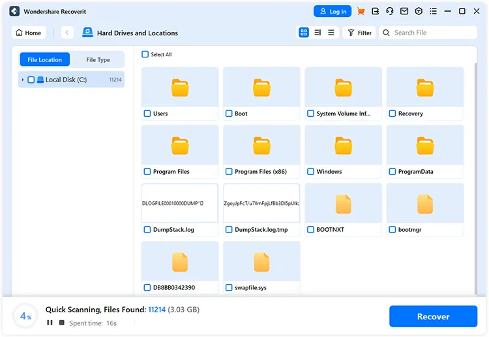Image resolution: width=489 pixels, height=337 pixels.
Task: Tick the swapfile.sys checkbox
Action: (229, 287)
